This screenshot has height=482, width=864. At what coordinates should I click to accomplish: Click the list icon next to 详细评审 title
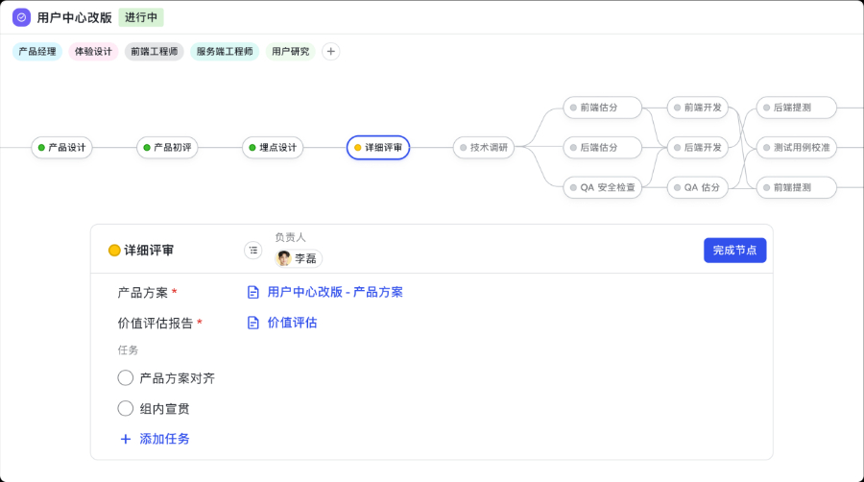(x=252, y=251)
